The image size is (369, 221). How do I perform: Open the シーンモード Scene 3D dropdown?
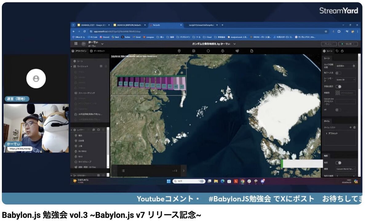tap(346, 80)
